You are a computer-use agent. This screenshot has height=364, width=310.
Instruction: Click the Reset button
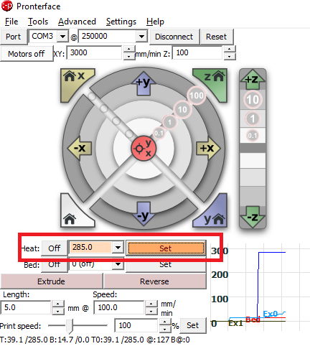point(216,37)
